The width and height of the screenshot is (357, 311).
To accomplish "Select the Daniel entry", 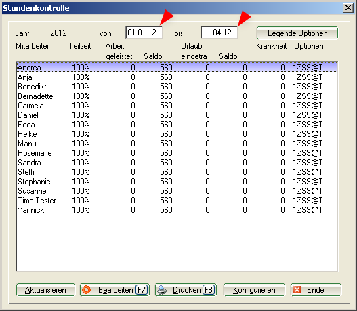I will point(177,115).
